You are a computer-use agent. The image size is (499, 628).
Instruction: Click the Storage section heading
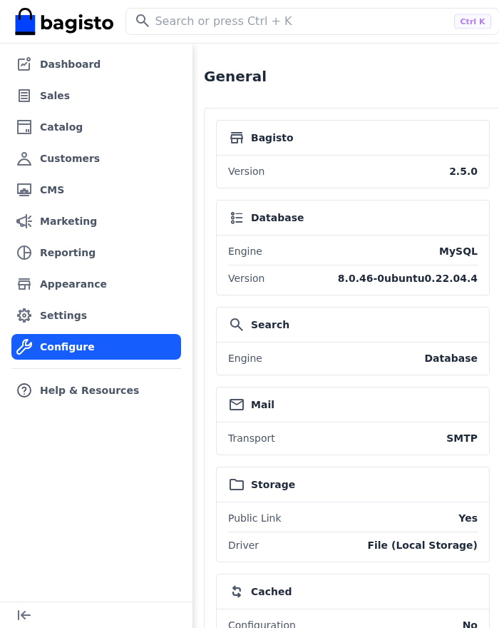[273, 485]
